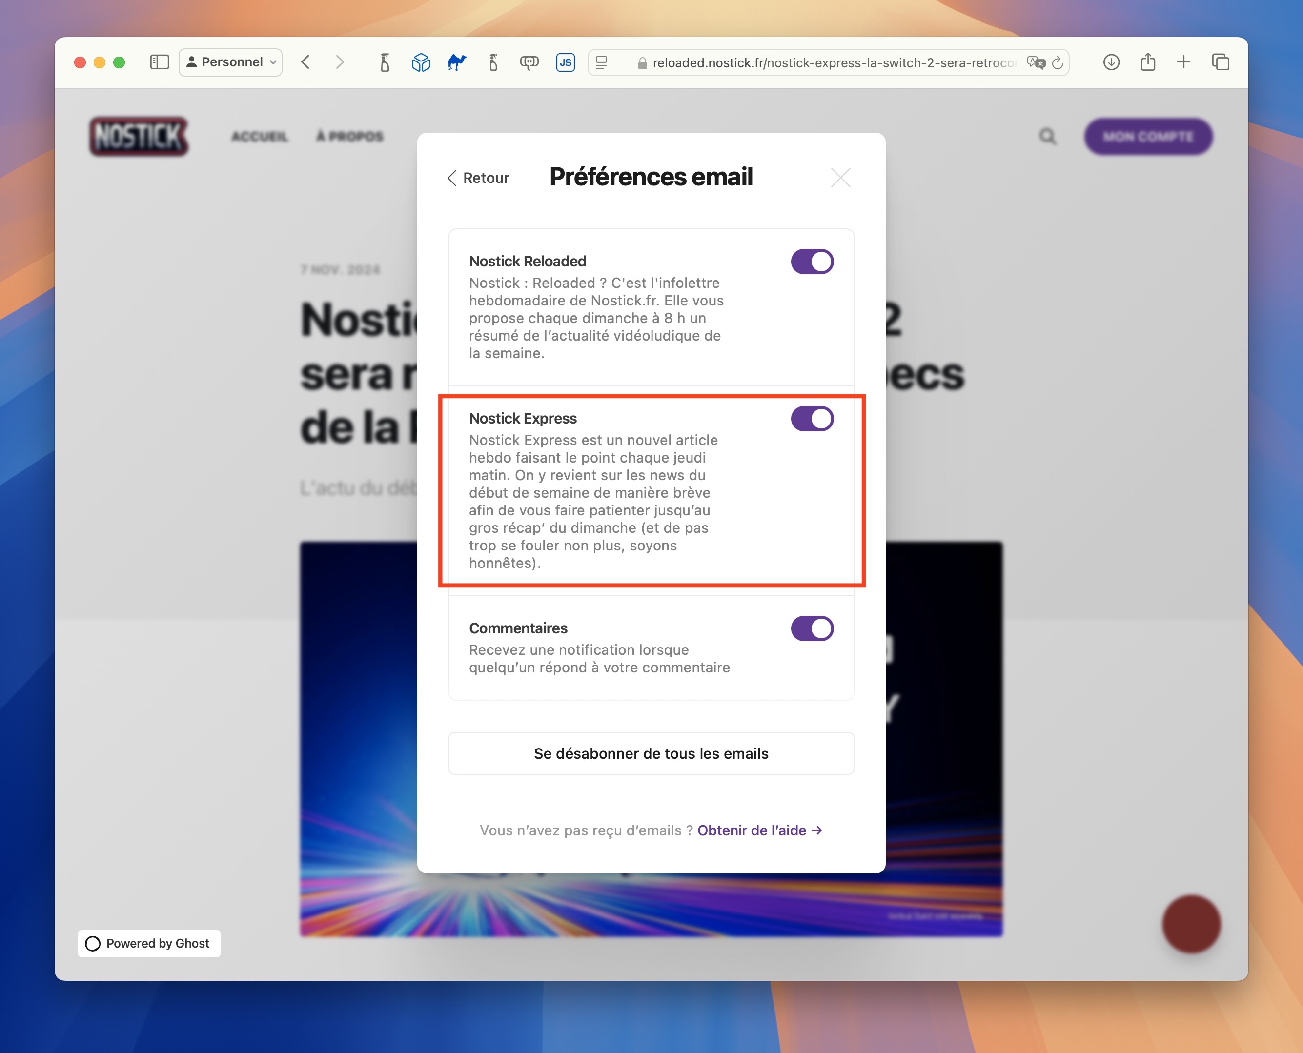Image resolution: width=1303 pixels, height=1053 pixels.
Task: Disable Commentaires notifications
Action: tap(812, 628)
